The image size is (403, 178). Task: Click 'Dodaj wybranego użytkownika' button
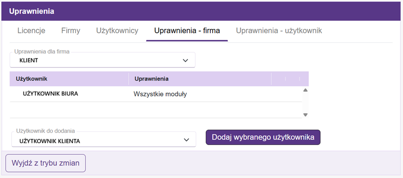coord(263,137)
